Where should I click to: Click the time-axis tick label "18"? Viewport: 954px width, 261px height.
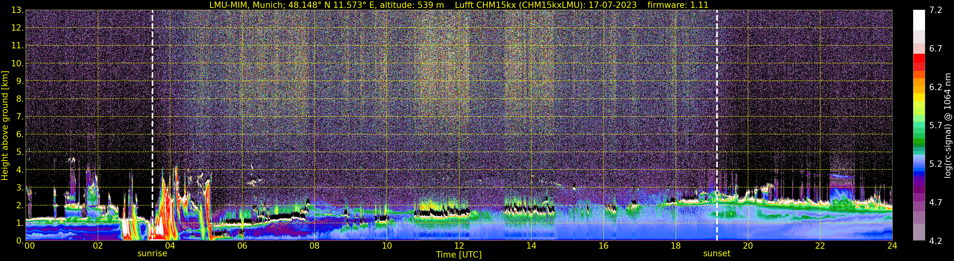pyautogui.click(x=675, y=246)
